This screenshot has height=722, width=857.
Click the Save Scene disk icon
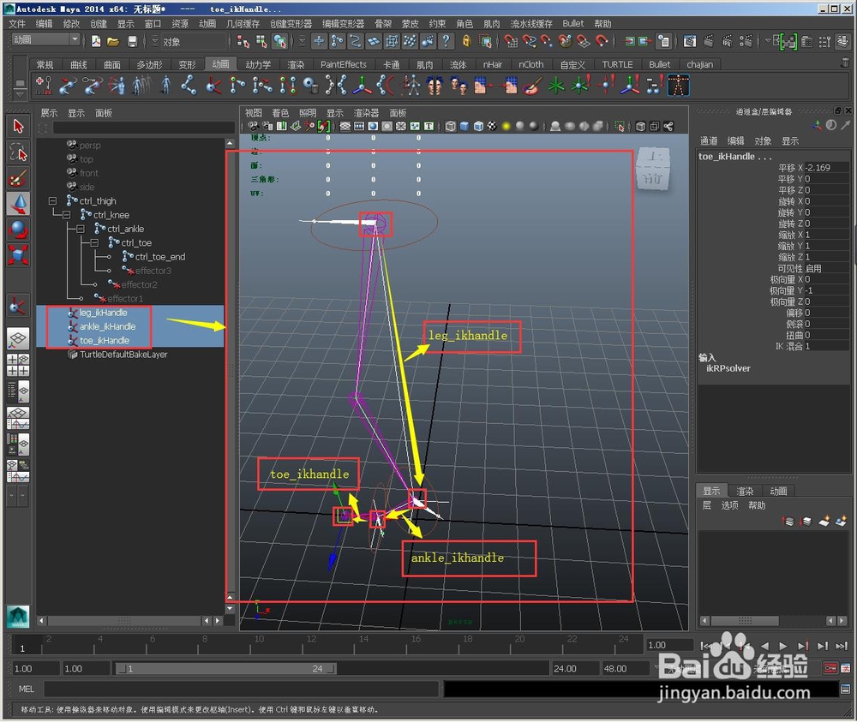[132, 41]
